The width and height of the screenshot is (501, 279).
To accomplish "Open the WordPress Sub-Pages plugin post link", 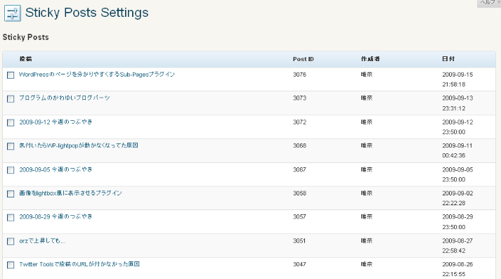I will (x=97, y=74).
